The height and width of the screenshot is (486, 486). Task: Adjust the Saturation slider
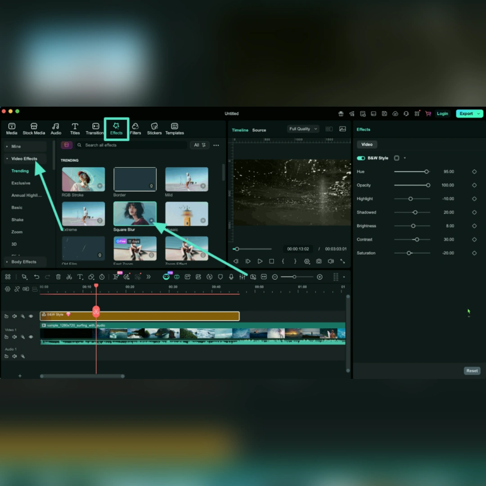coord(412,253)
